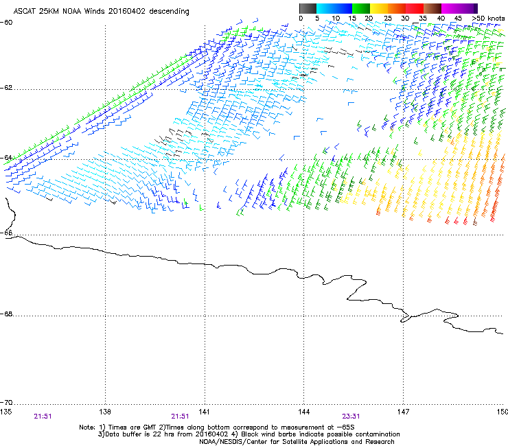Click the purple 21:51 time near 141
This screenshot has width=508, height=446.
180,416
